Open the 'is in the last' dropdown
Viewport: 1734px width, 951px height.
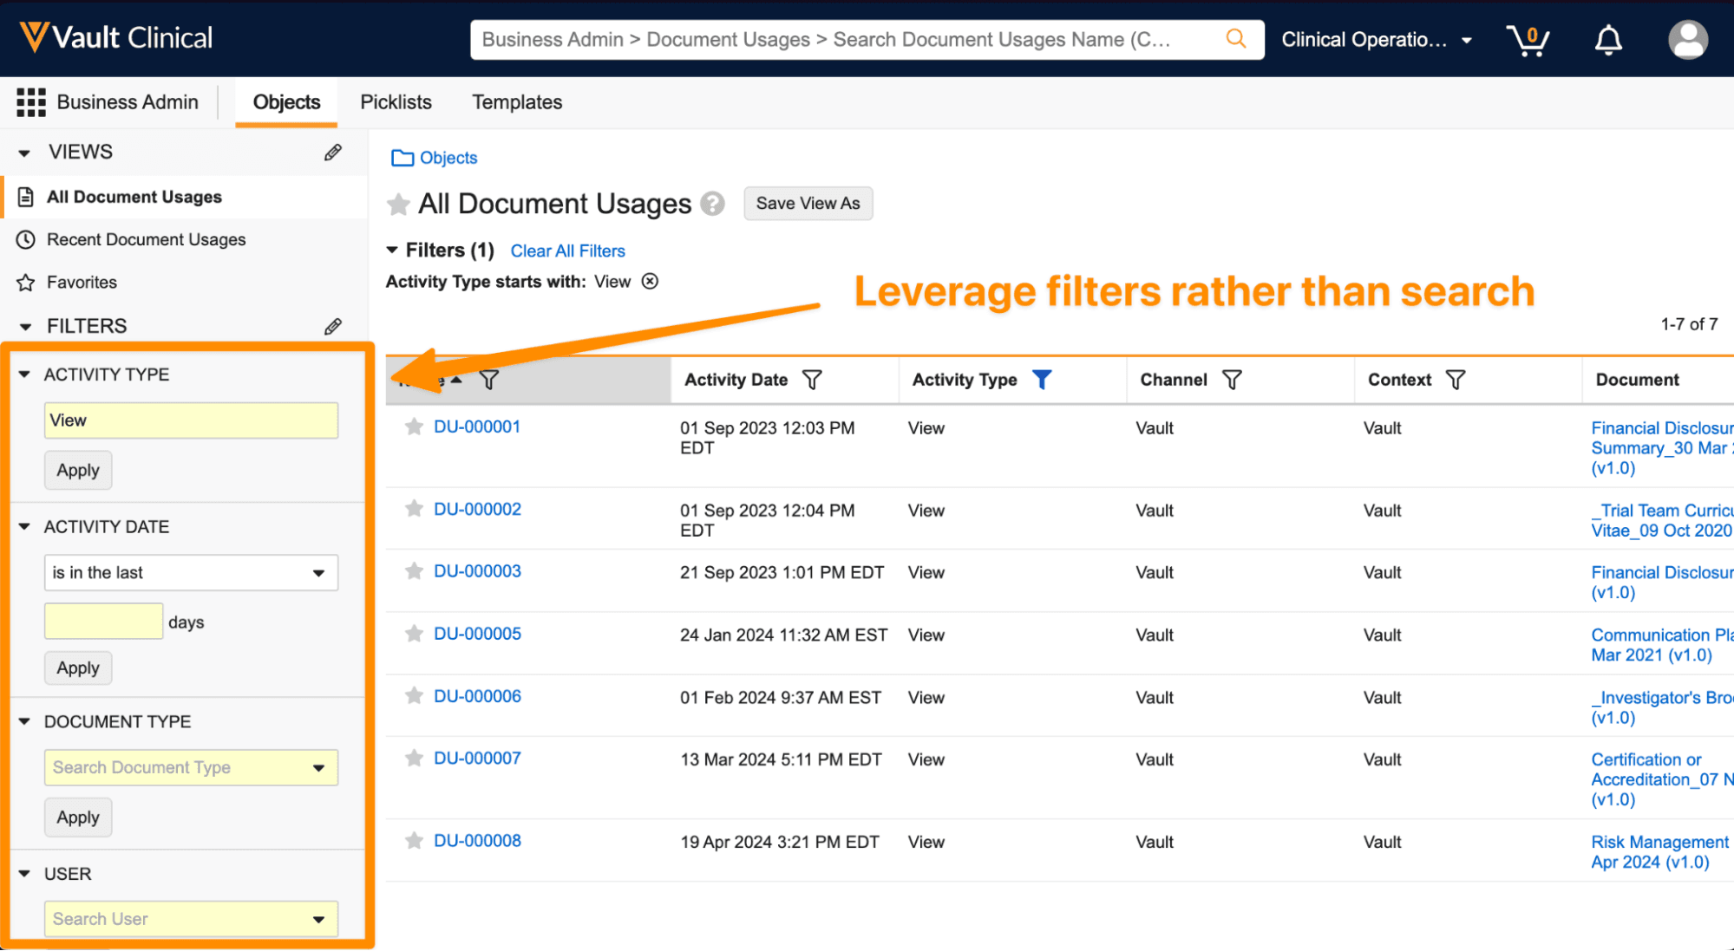[x=191, y=573]
